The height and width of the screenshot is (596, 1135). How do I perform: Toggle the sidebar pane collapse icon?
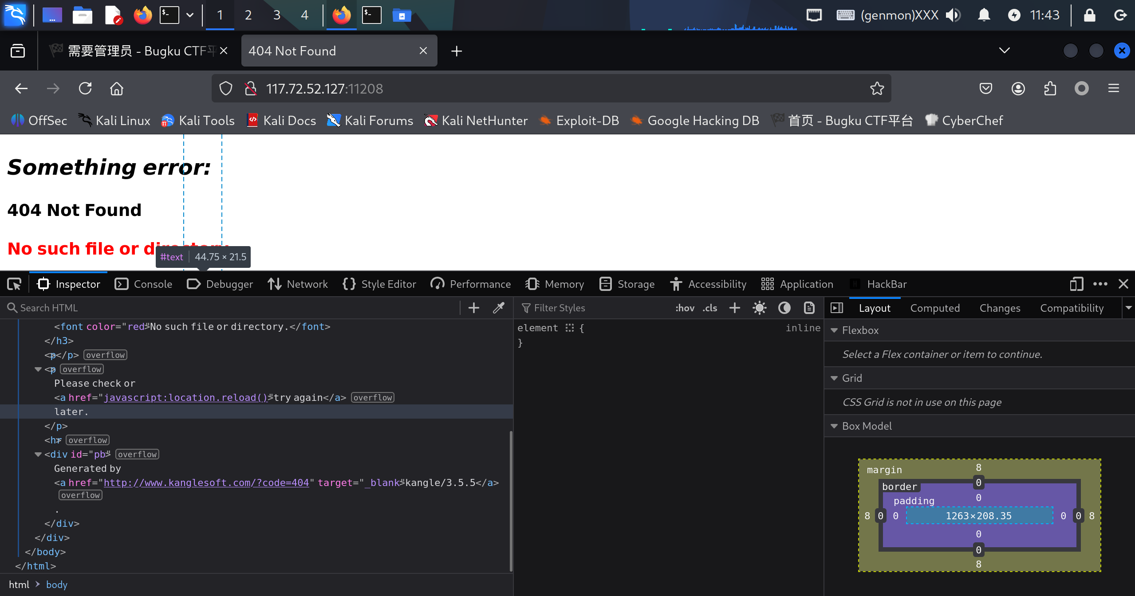click(x=837, y=308)
